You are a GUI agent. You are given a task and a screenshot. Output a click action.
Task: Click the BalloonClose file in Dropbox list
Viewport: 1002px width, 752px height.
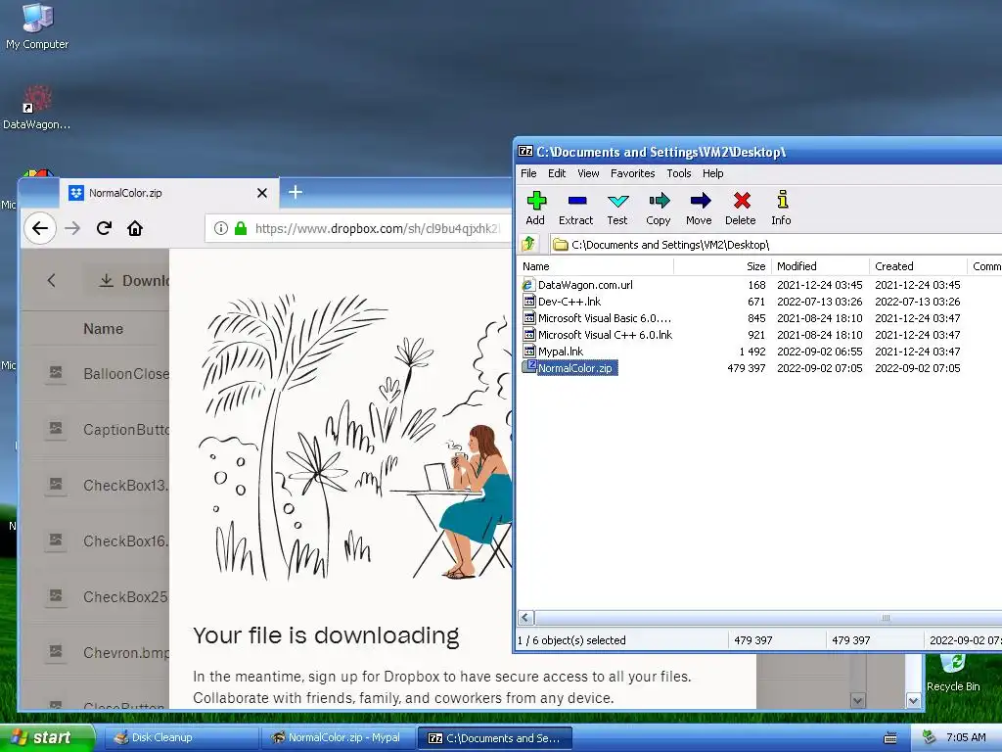point(95,373)
